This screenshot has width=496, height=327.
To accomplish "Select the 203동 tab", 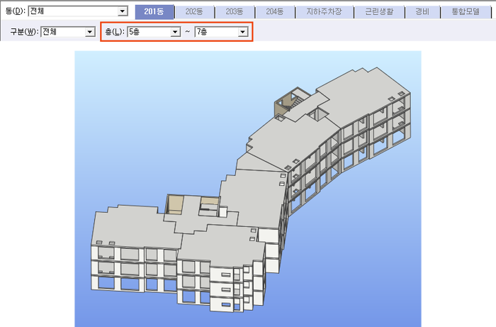I will [235, 12].
